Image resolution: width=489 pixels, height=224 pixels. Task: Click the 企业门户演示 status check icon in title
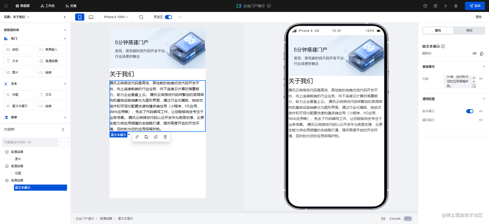coord(269,6)
